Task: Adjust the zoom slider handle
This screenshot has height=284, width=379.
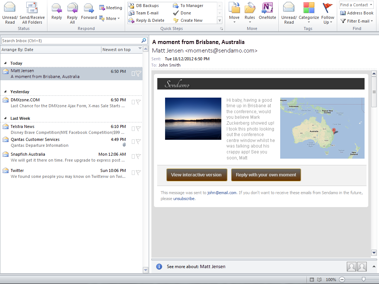Action: pyautogui.click(x=364, y=279)
